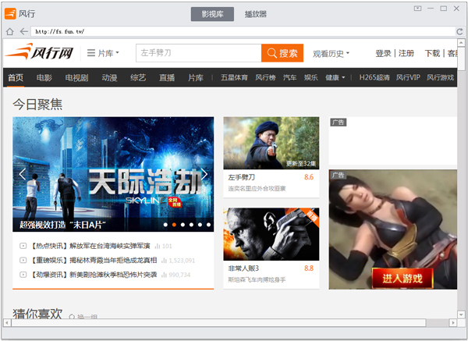Select the first carousel dot indicator
468x341 pixels.
165,225
